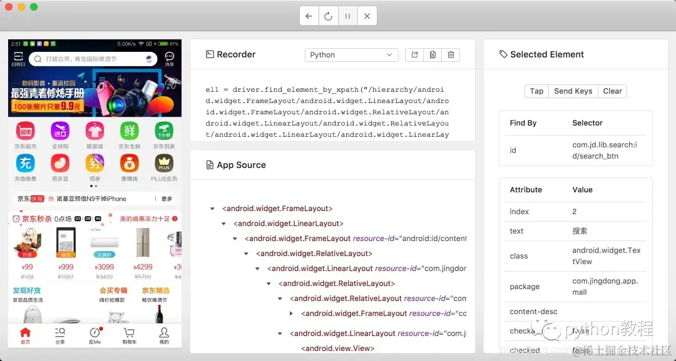The height and width of the screenshot is (361, 676).
Task: Refresh source and screenshot button
Action: click(328, 16)
